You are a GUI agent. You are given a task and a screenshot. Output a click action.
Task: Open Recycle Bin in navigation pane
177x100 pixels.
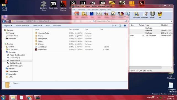pyautogui.click(x=12, y=74)
